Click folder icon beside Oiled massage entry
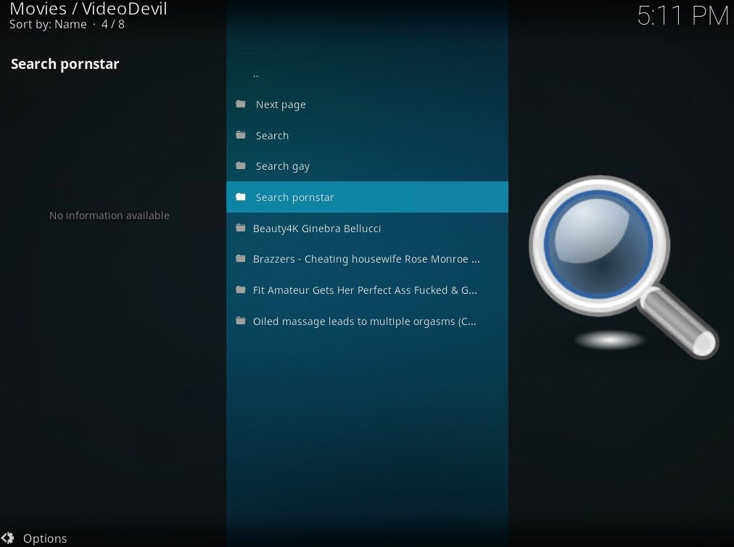734x547 pixels. click(x=241, y=321)
